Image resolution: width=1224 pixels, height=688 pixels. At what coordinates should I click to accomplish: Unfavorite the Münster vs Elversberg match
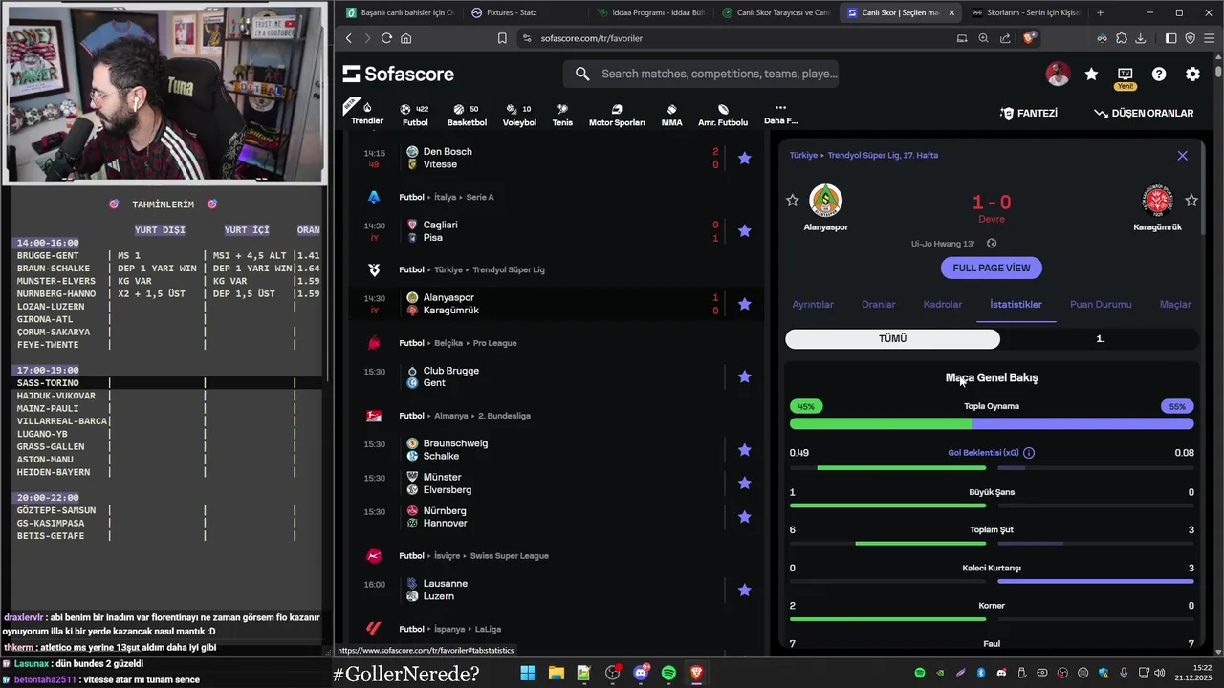745,483
